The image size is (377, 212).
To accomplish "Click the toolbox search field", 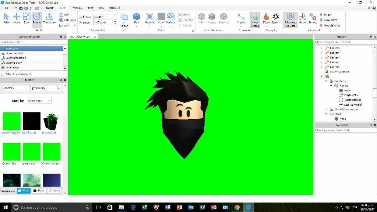I will tap(45, 88).
